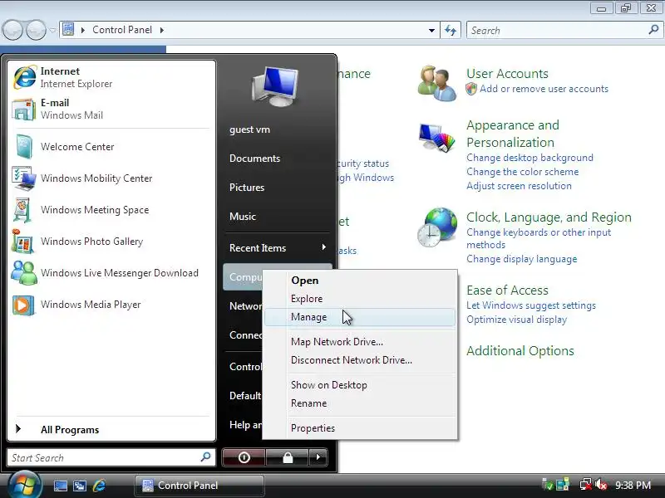Screen dimensions: 665x498
Task: Choose Open in the context menu
Action: click(x=360, y=281)
